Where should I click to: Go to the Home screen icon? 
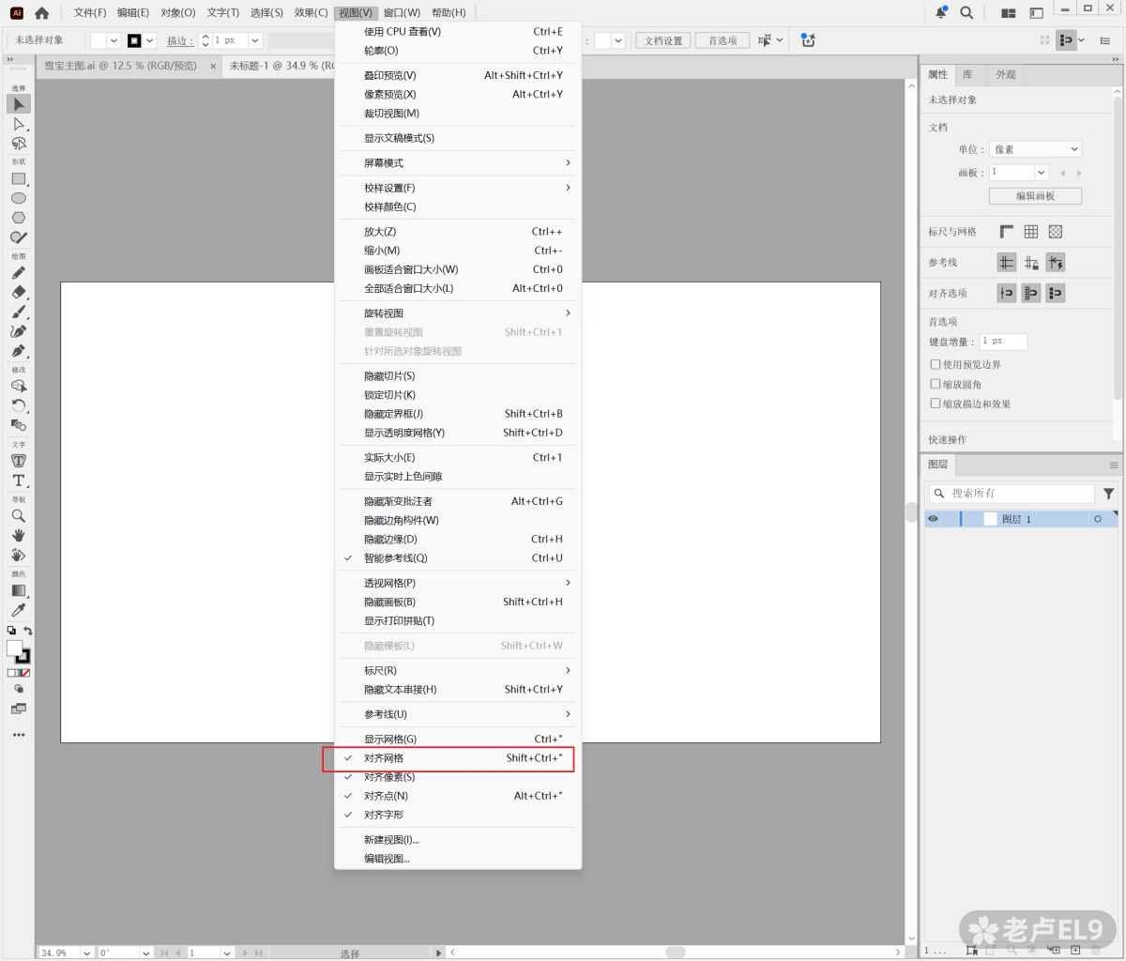[x=41, y=13]
